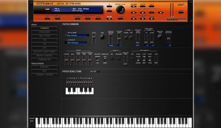Toggle Tone Switch 2

[142, 12]
